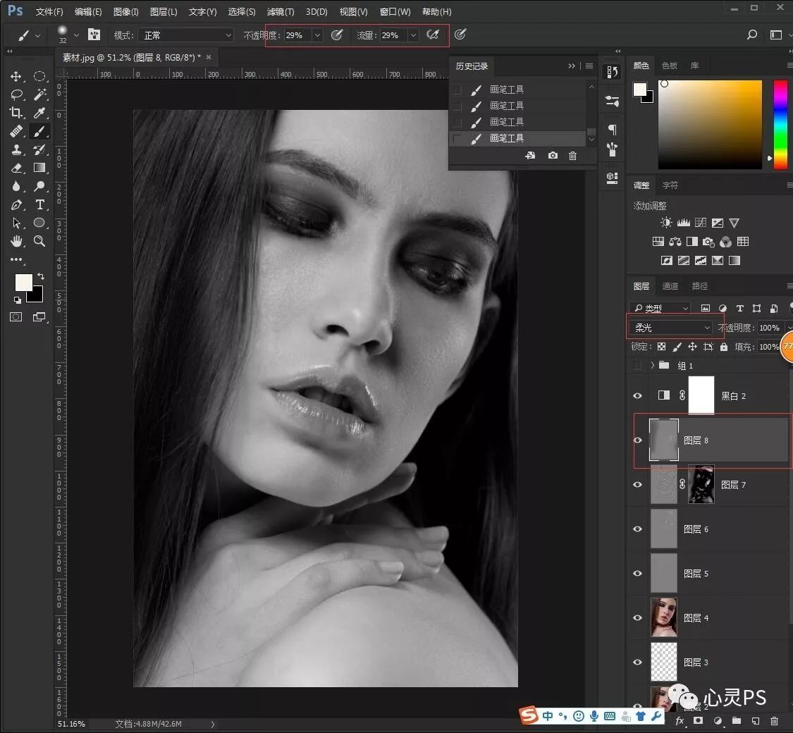Screen dimensions: 793x733
Task: Open the 图像(I) menu
Action: [126, 11]
